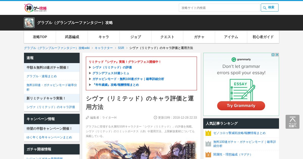Open 闇属性・理想編成（マグナ） ranking link

tap(233, 154)
